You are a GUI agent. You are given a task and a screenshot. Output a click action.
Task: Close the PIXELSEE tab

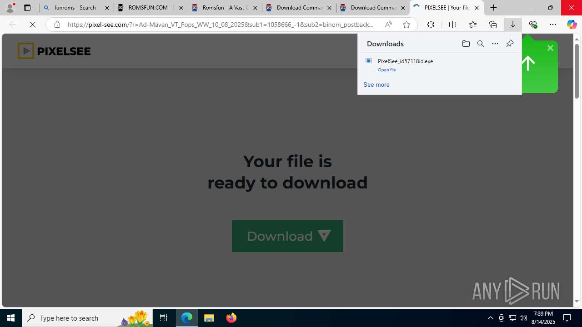[x=477, y=8]
